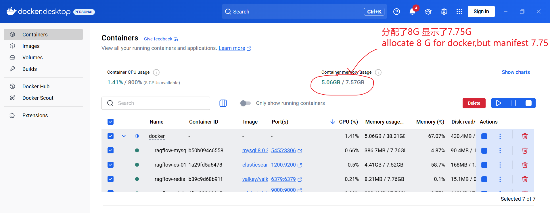This screenshot has width=550, height=213.
Task: Focus the containers Search field
Action: click(156, 103)
